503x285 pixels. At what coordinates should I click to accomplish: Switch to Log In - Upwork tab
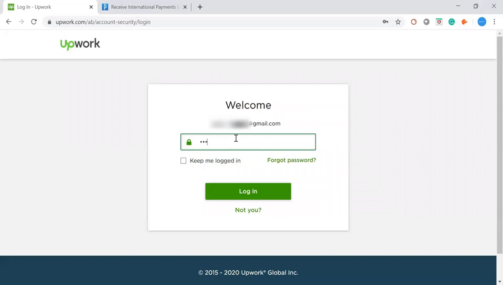(x=50, y=7)
